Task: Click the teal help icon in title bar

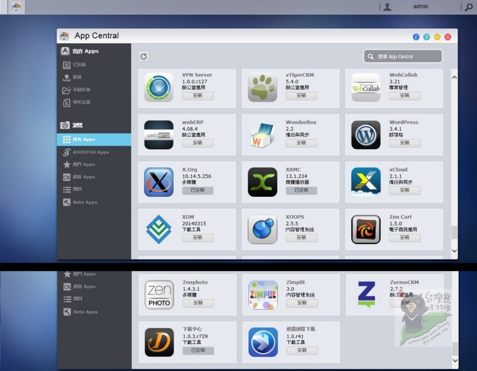Action: [x=427, y=37]
